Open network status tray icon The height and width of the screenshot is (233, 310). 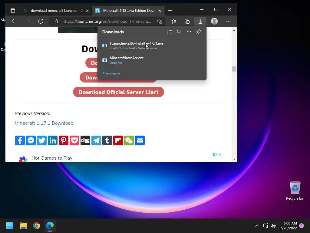coord(266,226)
